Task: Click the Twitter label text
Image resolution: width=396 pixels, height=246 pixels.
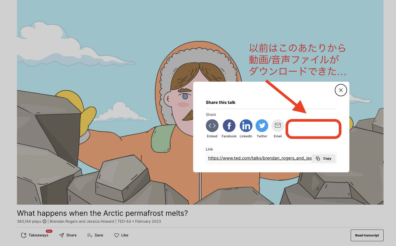Action: [262, 136]
